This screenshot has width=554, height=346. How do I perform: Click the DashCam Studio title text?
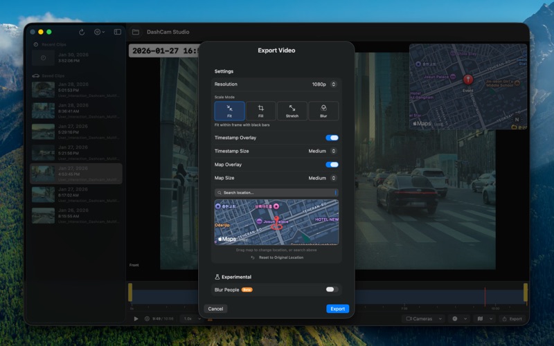click(168, 32)
